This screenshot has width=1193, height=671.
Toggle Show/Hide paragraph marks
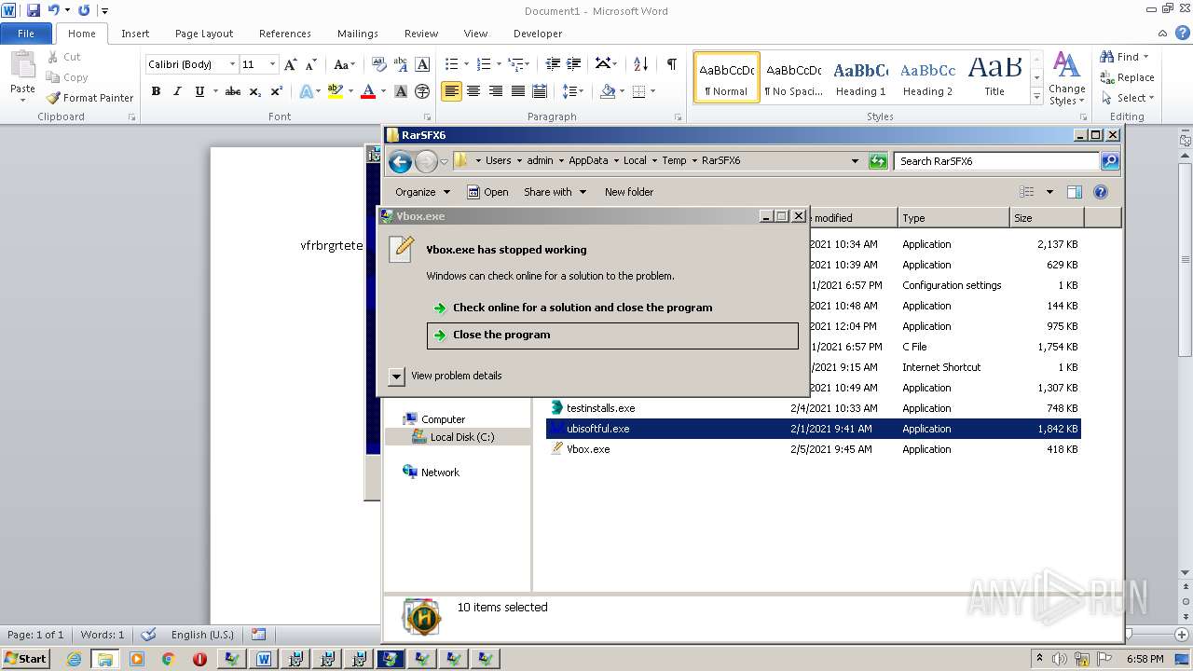[671, 64]
